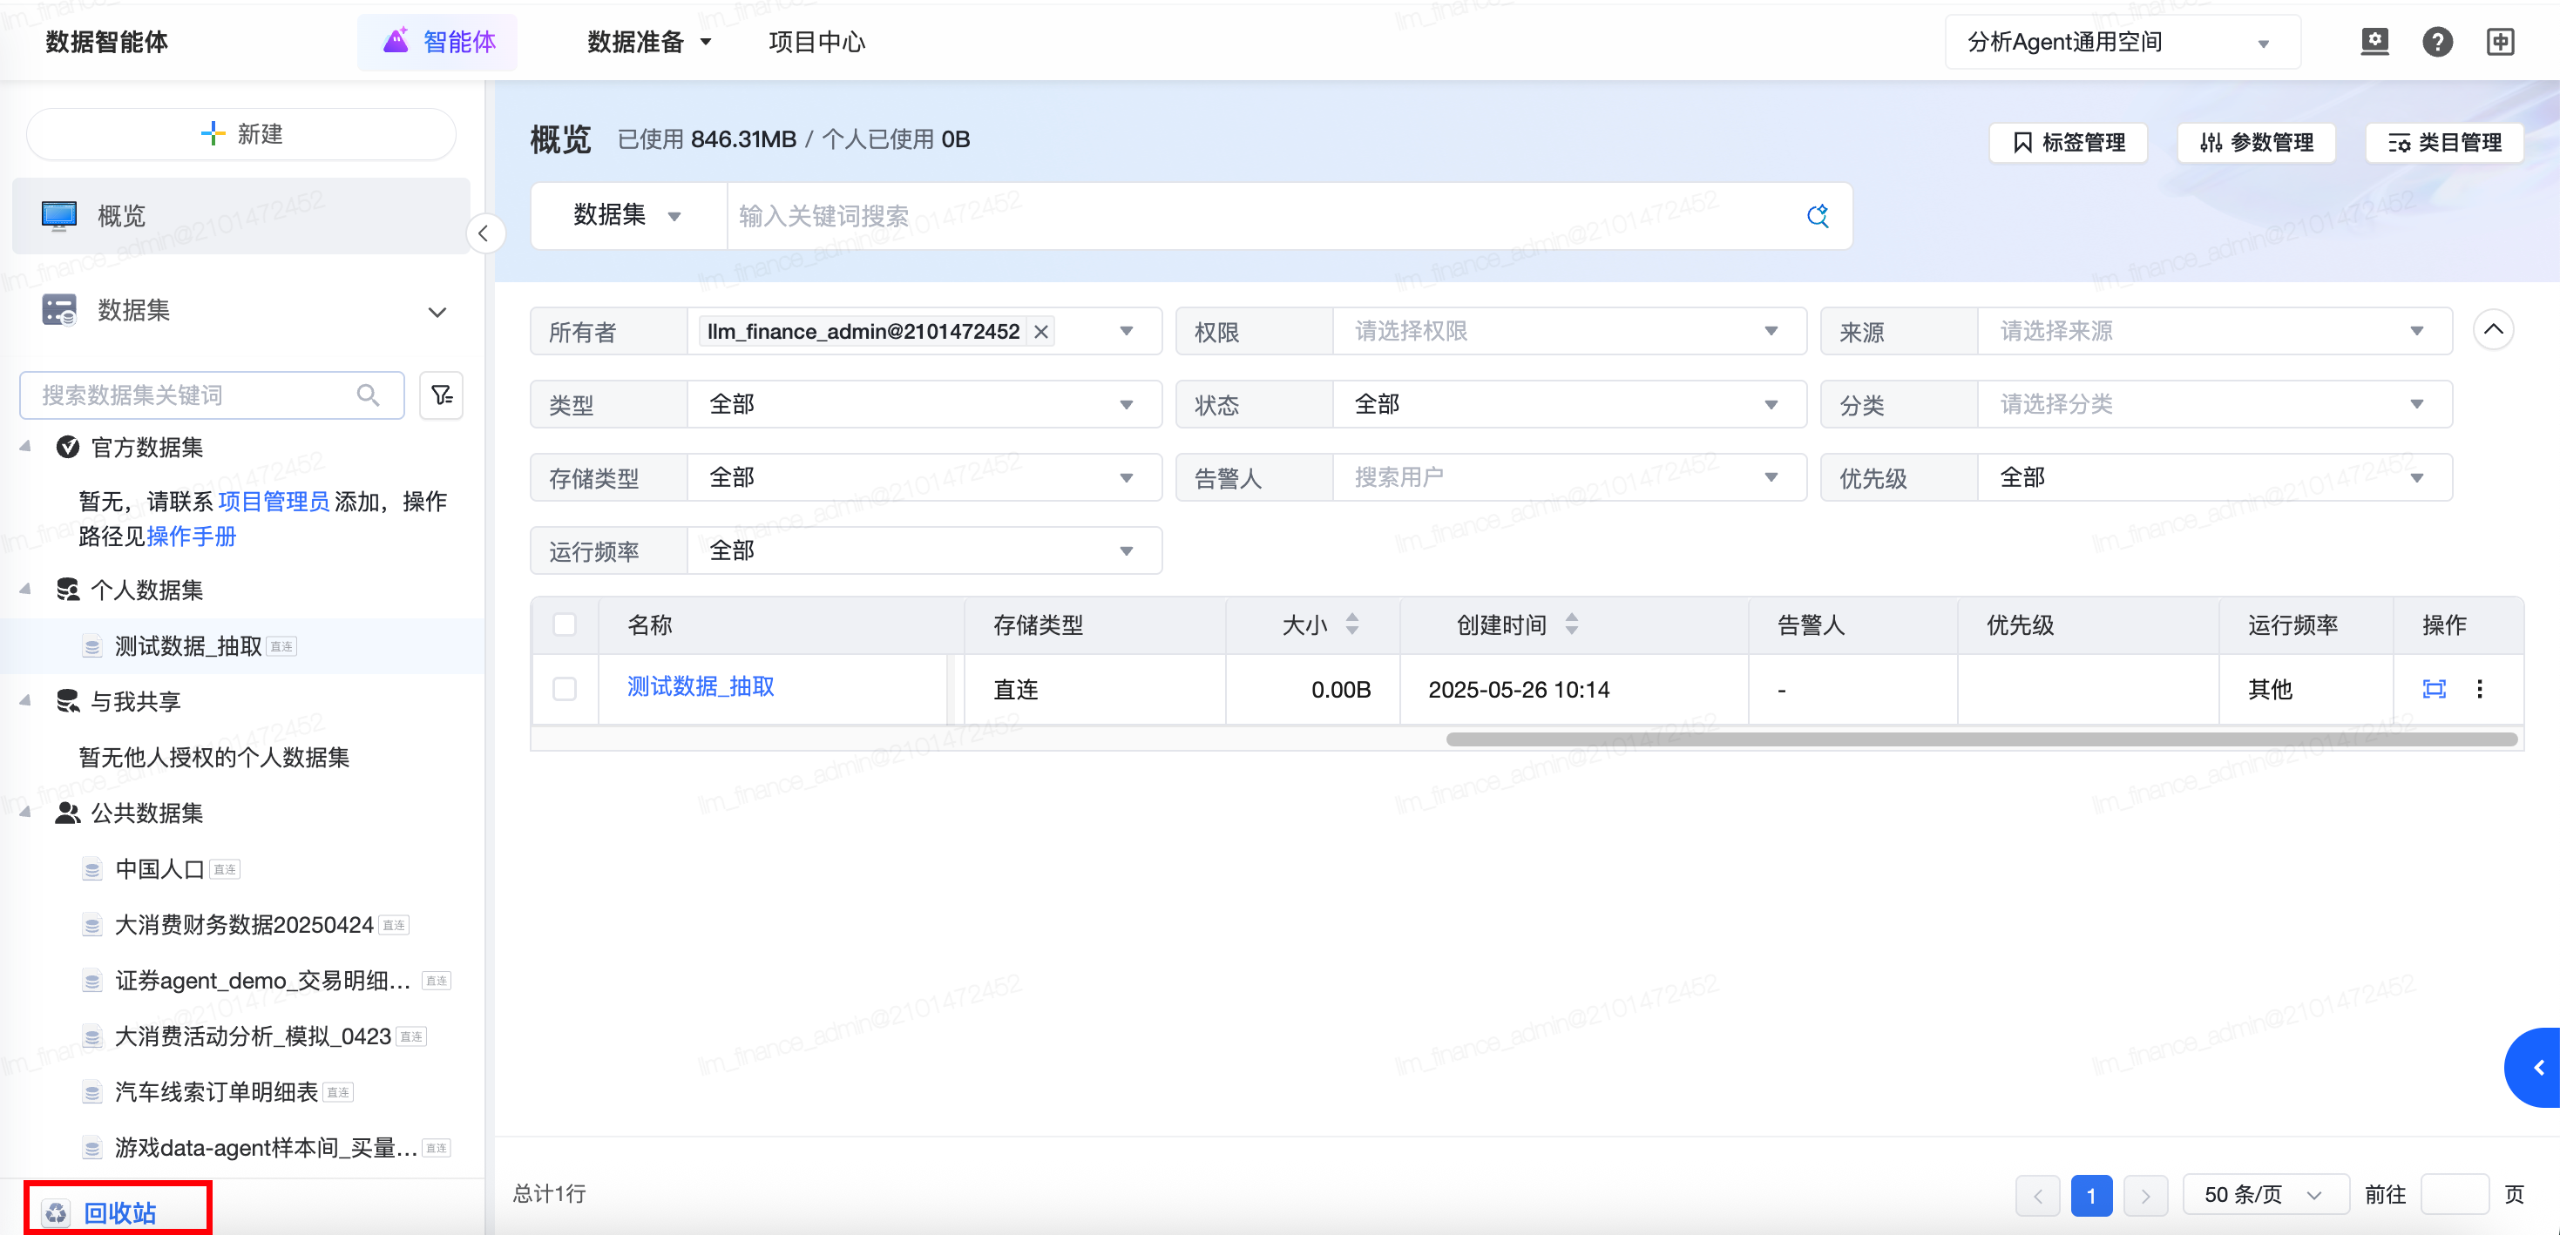Click the table horizontal scrollbar
2560x1235 pixels.
coord(1980,739)
